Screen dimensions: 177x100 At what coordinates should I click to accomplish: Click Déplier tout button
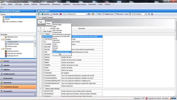point(107,14)
